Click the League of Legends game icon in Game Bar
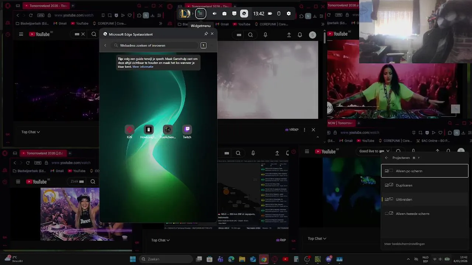Screen dimensions: 472x265 [x=185, y=14]
